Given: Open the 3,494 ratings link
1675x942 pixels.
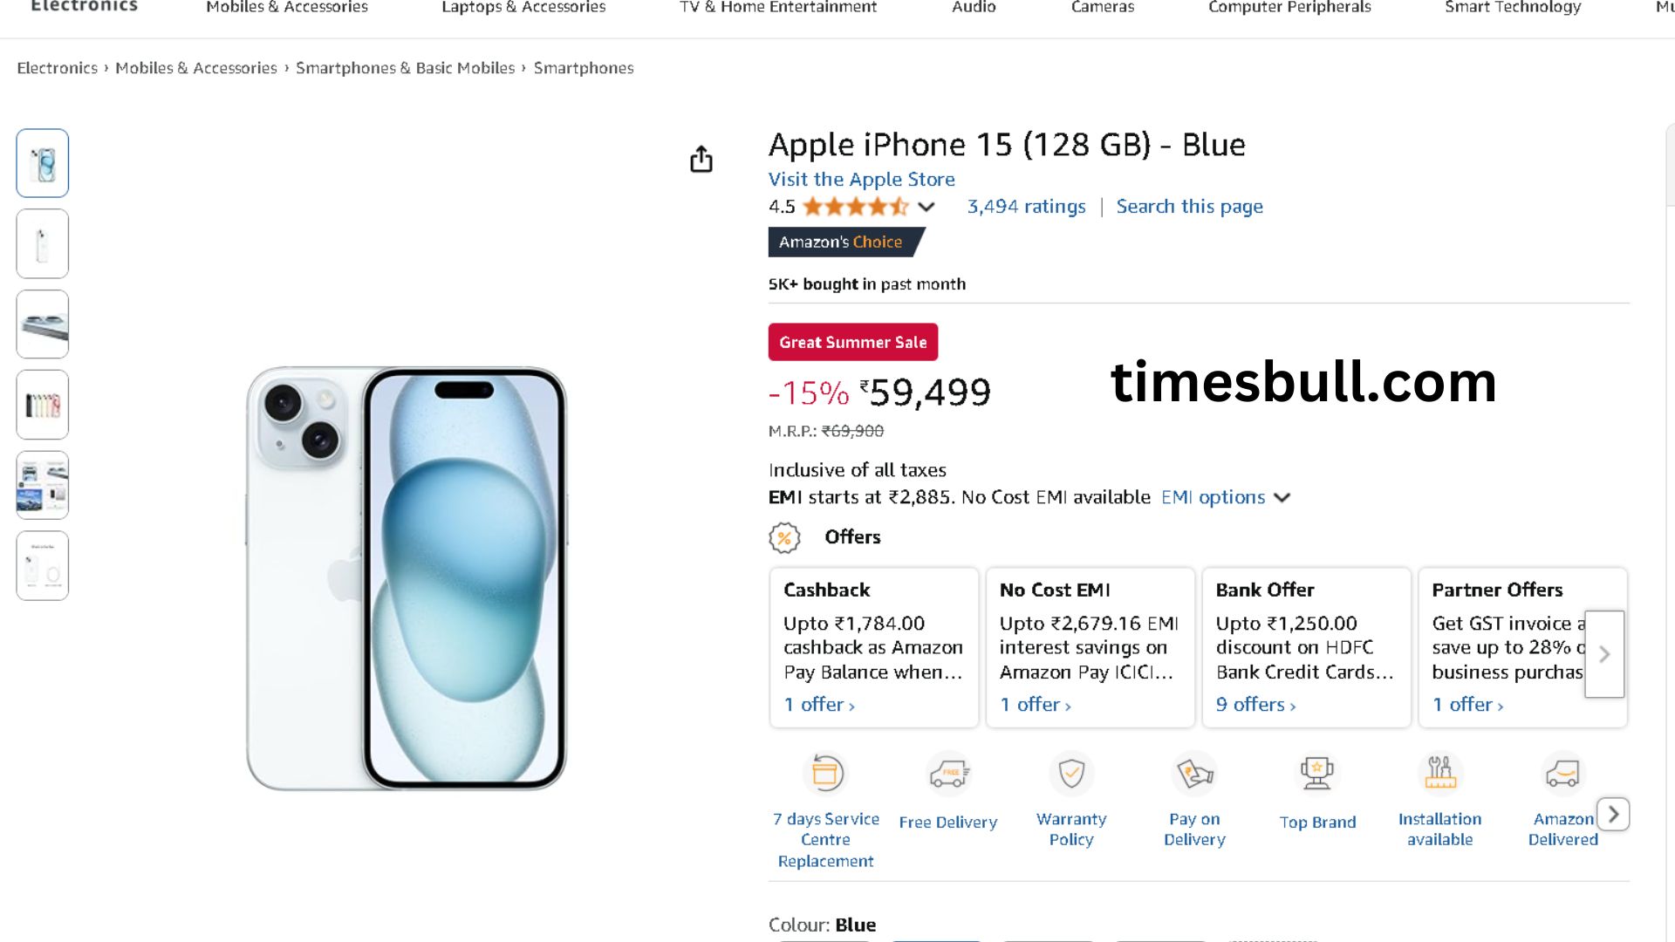Looking at the screenshot, I should click(1026, 207).
